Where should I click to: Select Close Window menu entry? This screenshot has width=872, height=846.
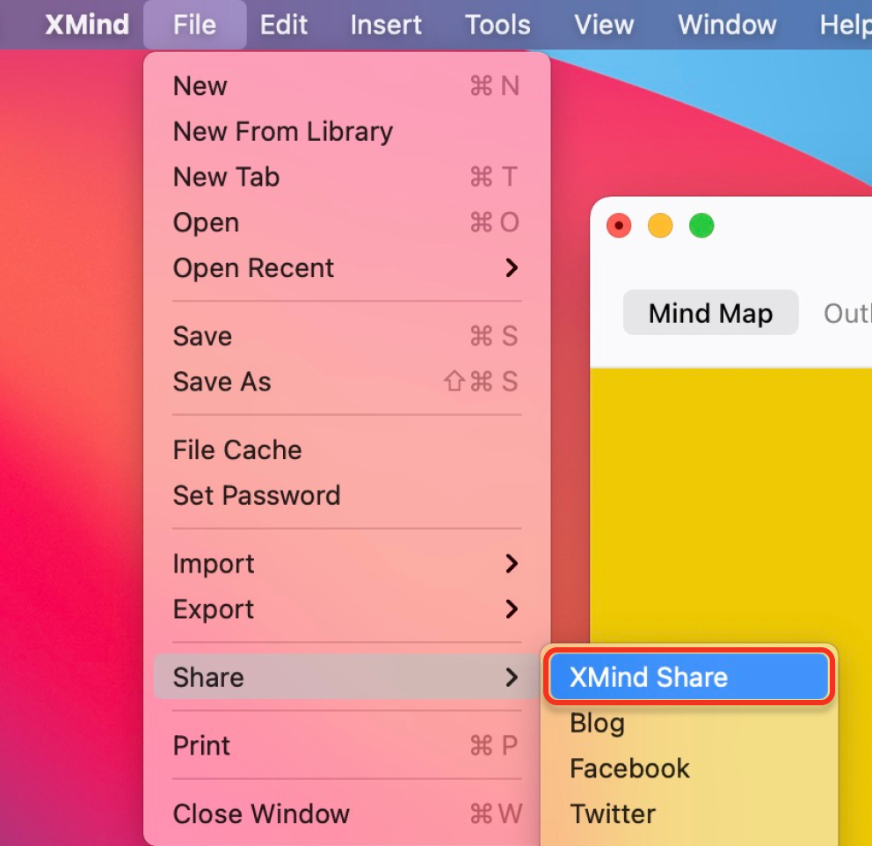(347, 814)
